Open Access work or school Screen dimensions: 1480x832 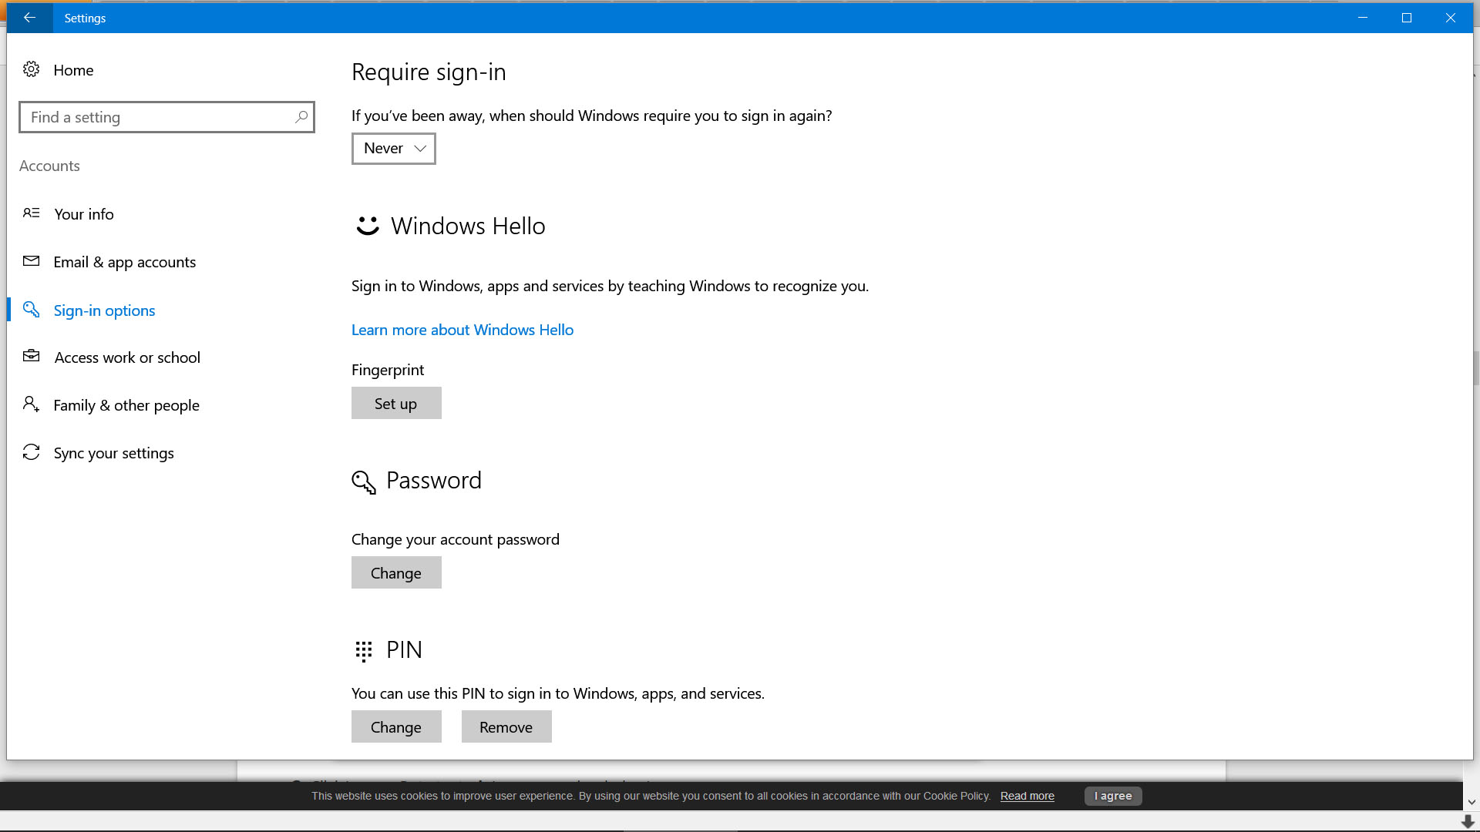coord(127,357)
